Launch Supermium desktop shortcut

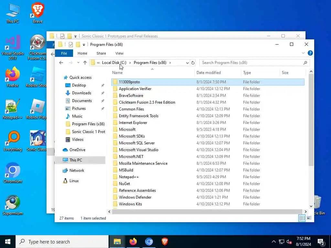pos(13,205)
